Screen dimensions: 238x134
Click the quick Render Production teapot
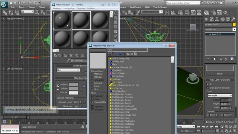pos(225,13)
